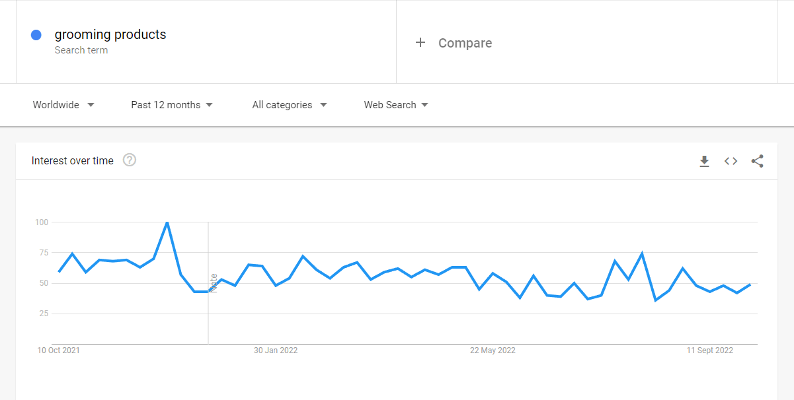Download the Interest over time data
The image size is (794, 400).
(x=704, y=161)
